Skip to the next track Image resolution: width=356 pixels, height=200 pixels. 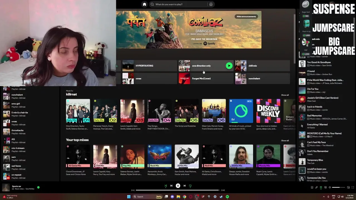(185, 186)
